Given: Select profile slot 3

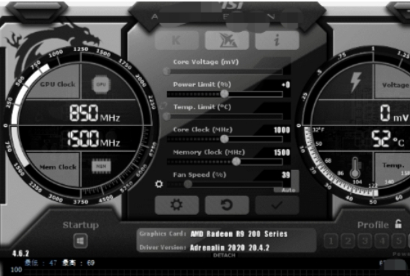Looking at the screenshot, I should pos(365,241).
